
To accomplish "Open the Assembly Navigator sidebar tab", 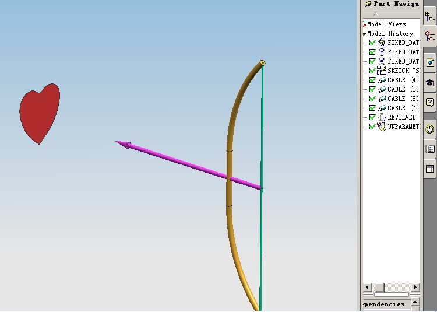I will point(429,16).
